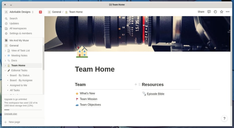Click the pencil icon of Editorial Tasks
234x128 pixels.
(x=9, y=71)
